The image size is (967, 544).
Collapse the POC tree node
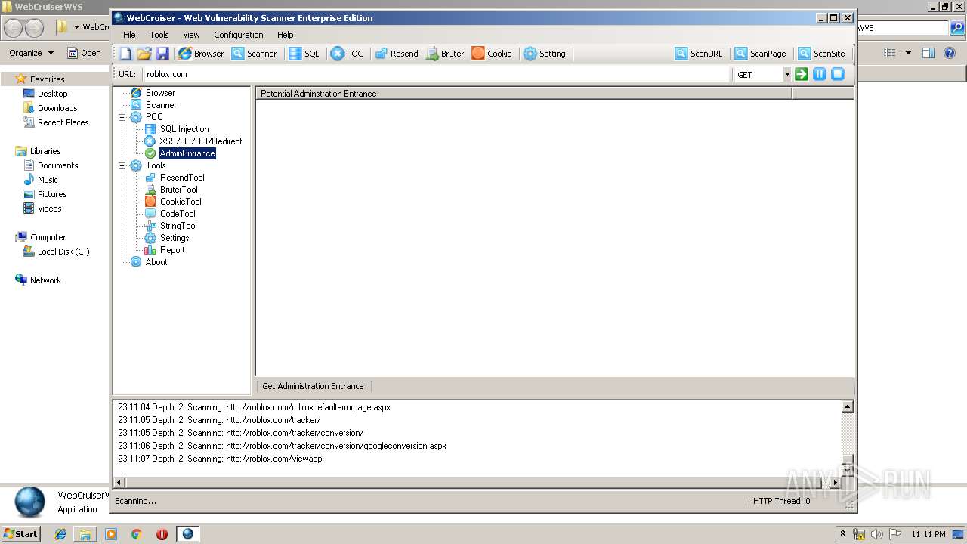click(122, 117)
